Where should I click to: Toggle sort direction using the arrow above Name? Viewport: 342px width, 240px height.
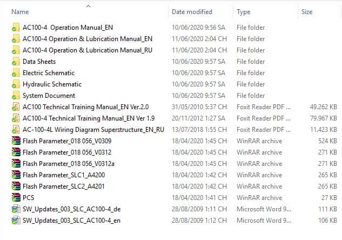tap(89, 6)
